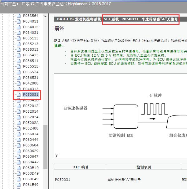
Task: Open DTC entry P052400
Action: pyautogui.click(x=31, y=128)
